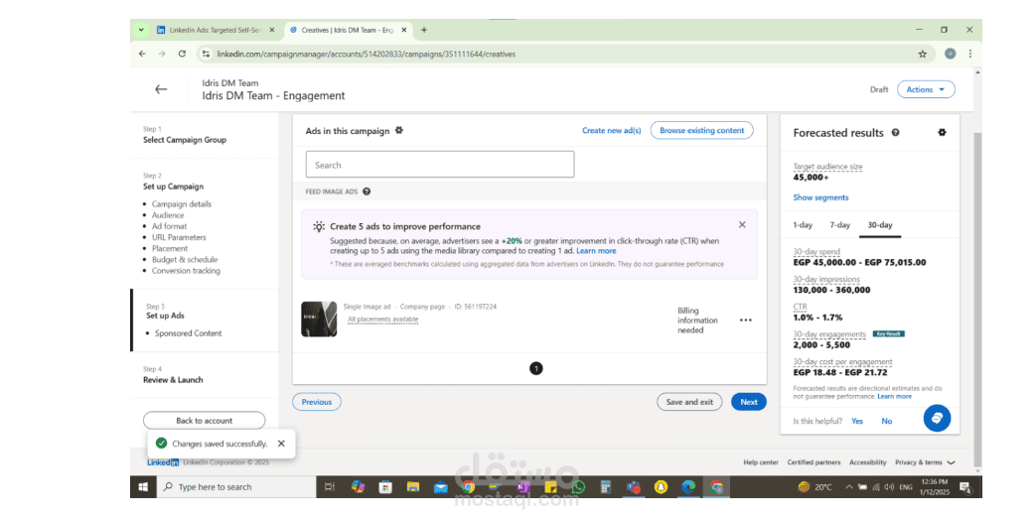Click the back arrow beside Idris DM Team
Image resolution: width=1035 pixels, height=521 pixels.
pos(161,89)
